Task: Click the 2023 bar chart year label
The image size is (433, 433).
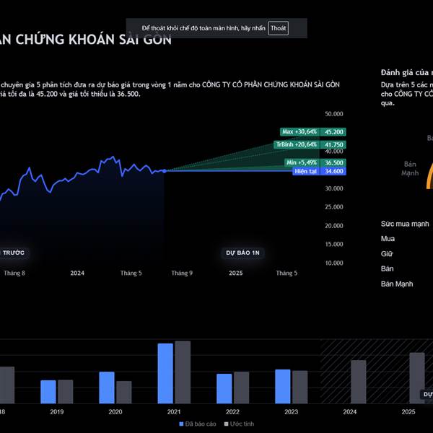Action: pos(291,412)
